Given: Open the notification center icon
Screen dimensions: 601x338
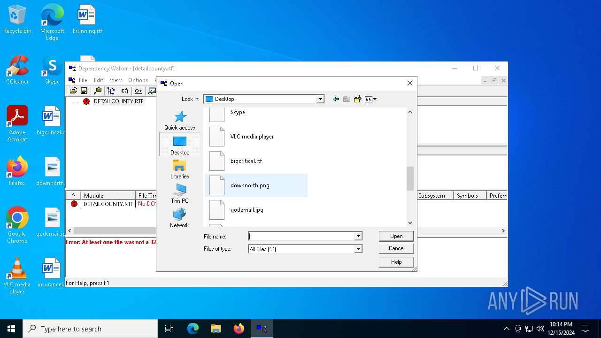Looking at the screenshot, I should 586,329.
